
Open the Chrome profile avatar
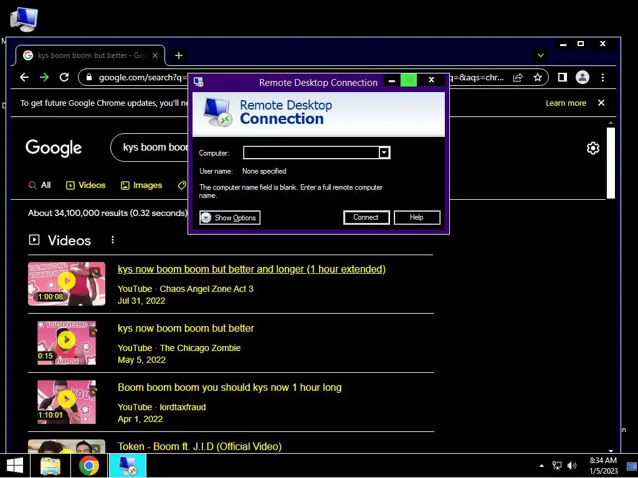point(583,77)
